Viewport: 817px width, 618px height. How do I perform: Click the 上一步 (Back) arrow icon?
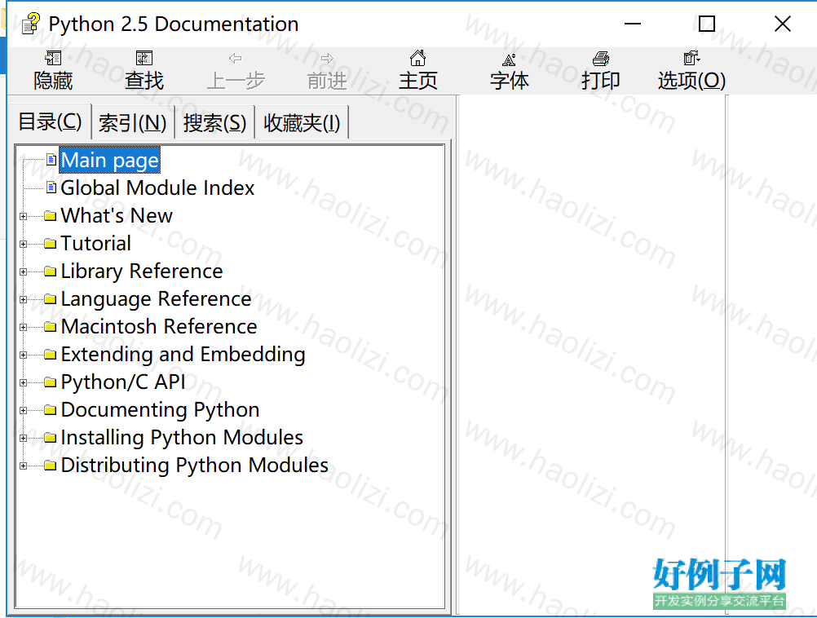235,59
